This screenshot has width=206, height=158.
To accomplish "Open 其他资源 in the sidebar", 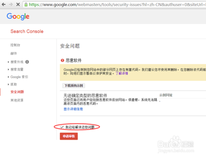I will tap(17, 100).
